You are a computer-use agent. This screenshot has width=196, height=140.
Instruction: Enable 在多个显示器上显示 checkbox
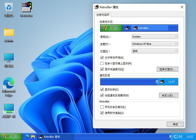point(102,63)
